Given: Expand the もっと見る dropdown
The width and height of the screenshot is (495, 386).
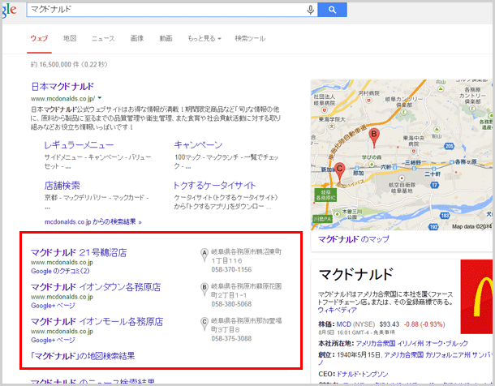Looking at the screenshot, I should [204, 38].
